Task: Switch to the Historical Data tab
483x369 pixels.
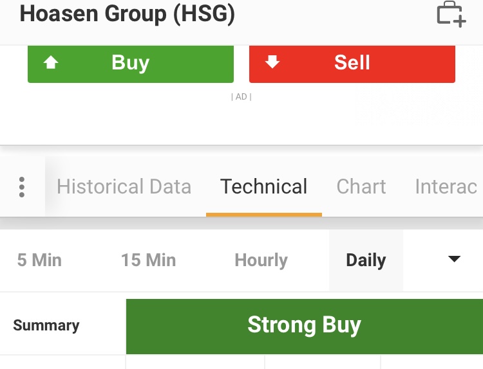Action: coord(124,186)
